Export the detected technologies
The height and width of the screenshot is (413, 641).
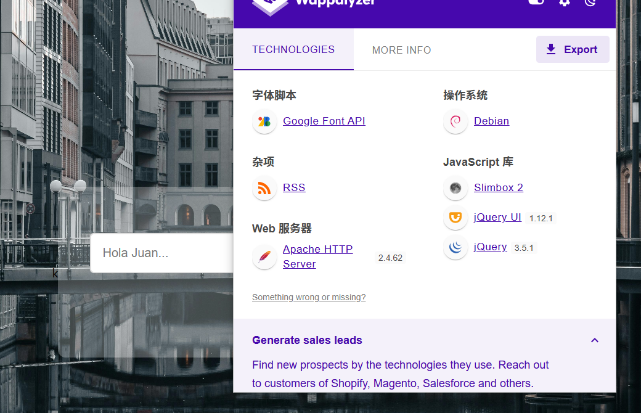573,49
